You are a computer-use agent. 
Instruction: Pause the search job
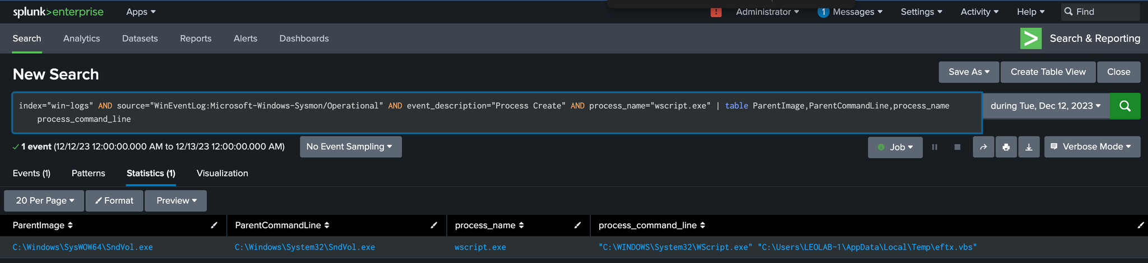point(934,147)
